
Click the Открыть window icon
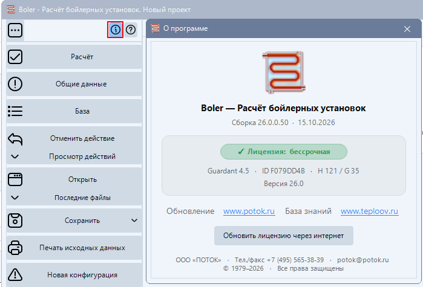point(15,179)
